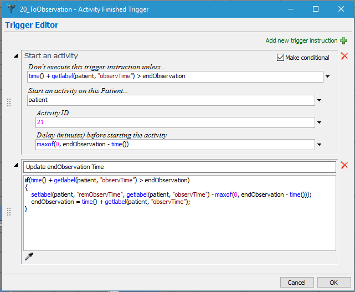Screen dimensions: 355x292
Task: Click the Update endObservation Time name field
Action: click(179, 167)
